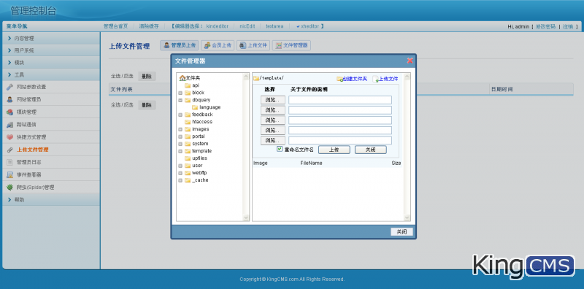
Task: Click the fifth 浏览 browse button
Action: [272, 141]
